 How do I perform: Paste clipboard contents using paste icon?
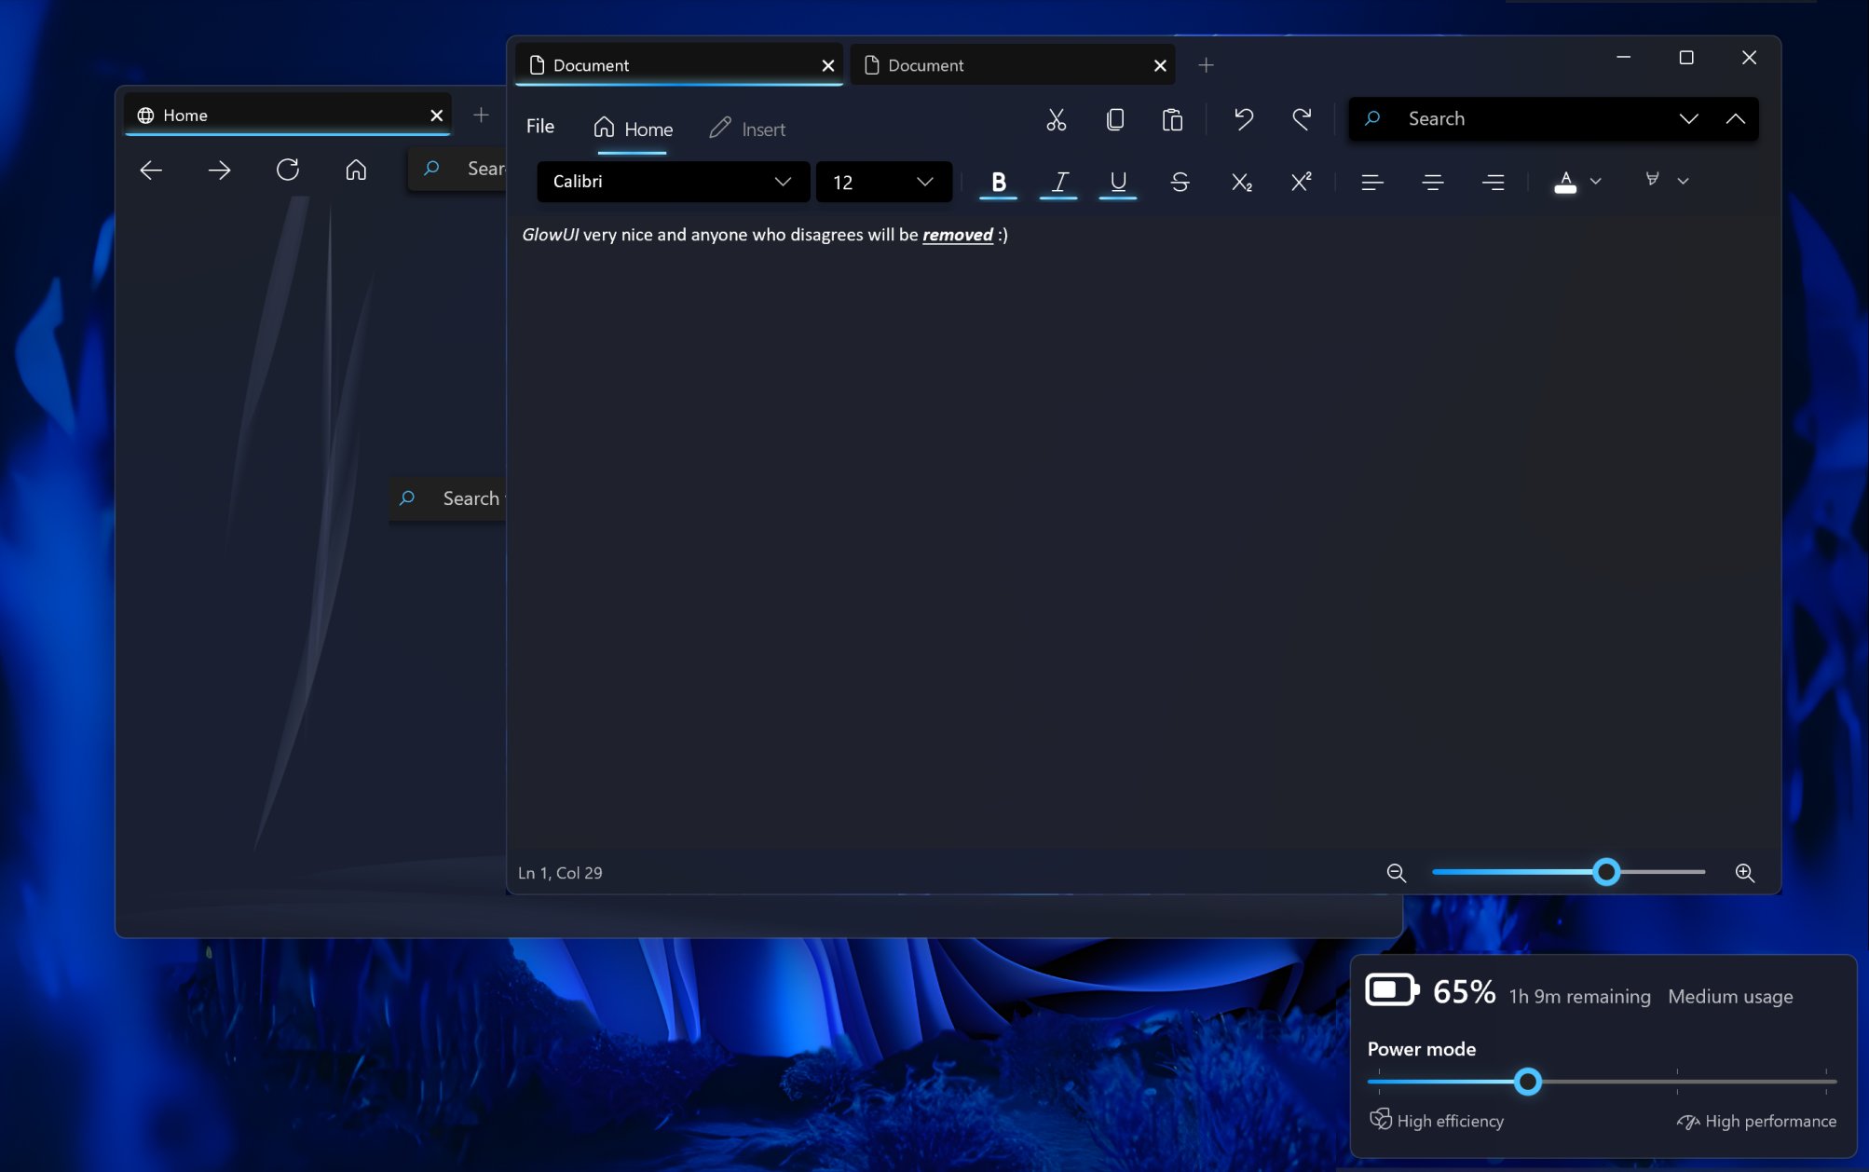[1172, 120]
